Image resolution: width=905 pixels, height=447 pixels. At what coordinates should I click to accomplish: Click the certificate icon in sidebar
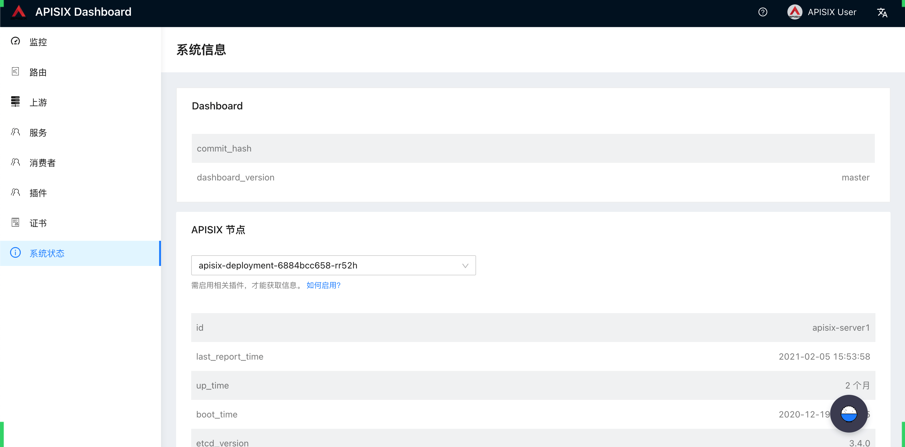point(15,223)
